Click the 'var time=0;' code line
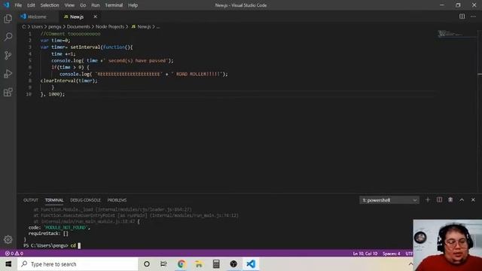 coord(55,41)
